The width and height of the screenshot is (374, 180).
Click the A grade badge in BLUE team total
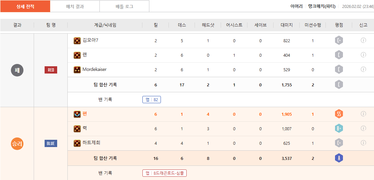coord(339,158)
